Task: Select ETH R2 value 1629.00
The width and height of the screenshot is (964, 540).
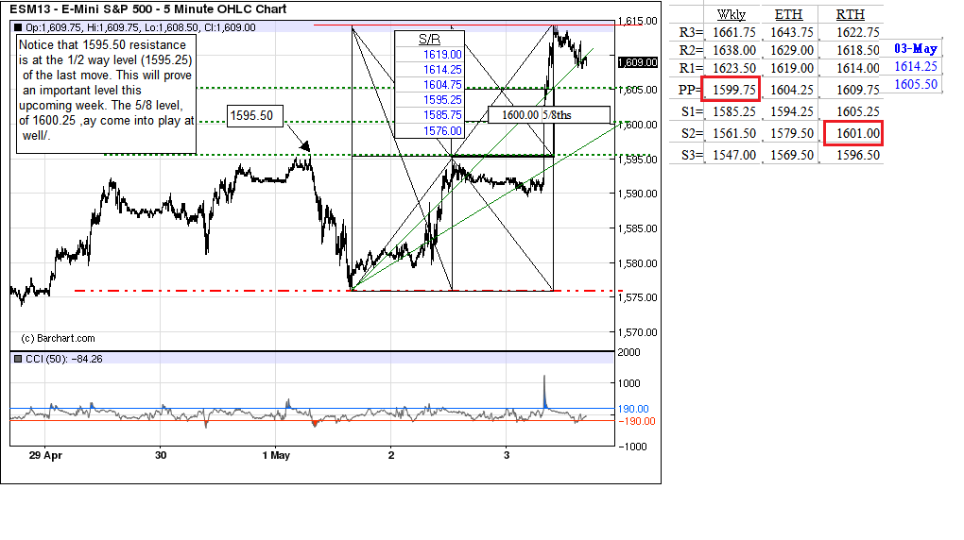Action: 792,50
